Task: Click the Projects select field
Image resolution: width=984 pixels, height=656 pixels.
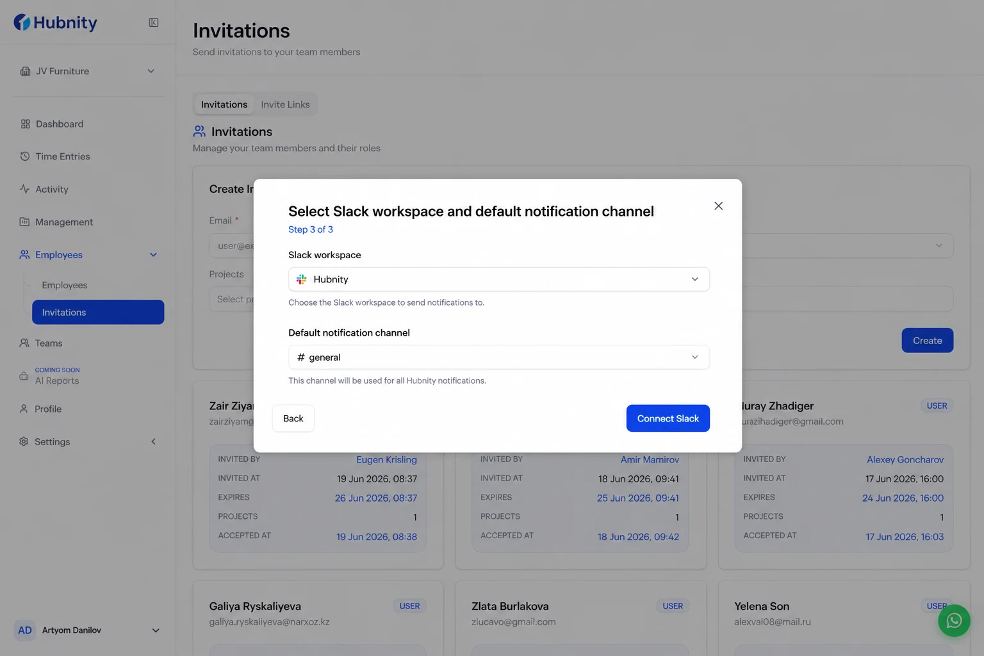Action: tap(232, 299)
